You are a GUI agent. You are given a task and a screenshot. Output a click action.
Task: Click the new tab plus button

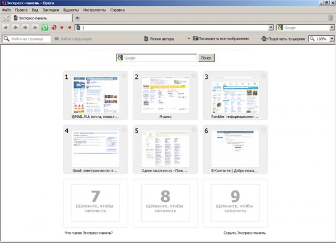[77, 18]
